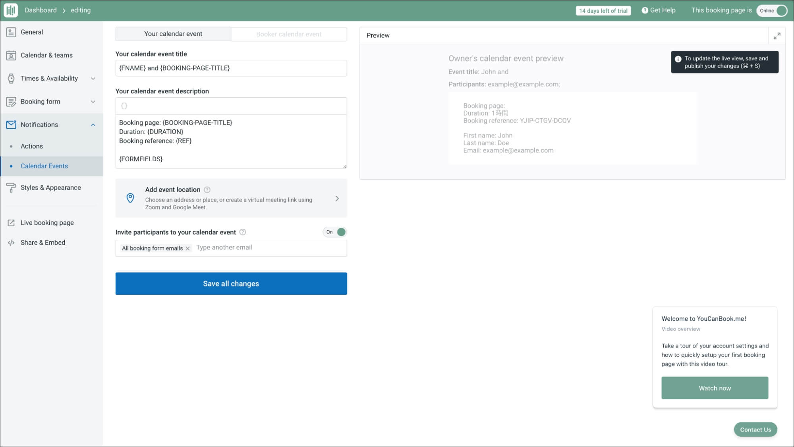Viewport: 794px width, 447px height.
Task: Click the YouCanBook.me logo icon
Action: (11, 10)
